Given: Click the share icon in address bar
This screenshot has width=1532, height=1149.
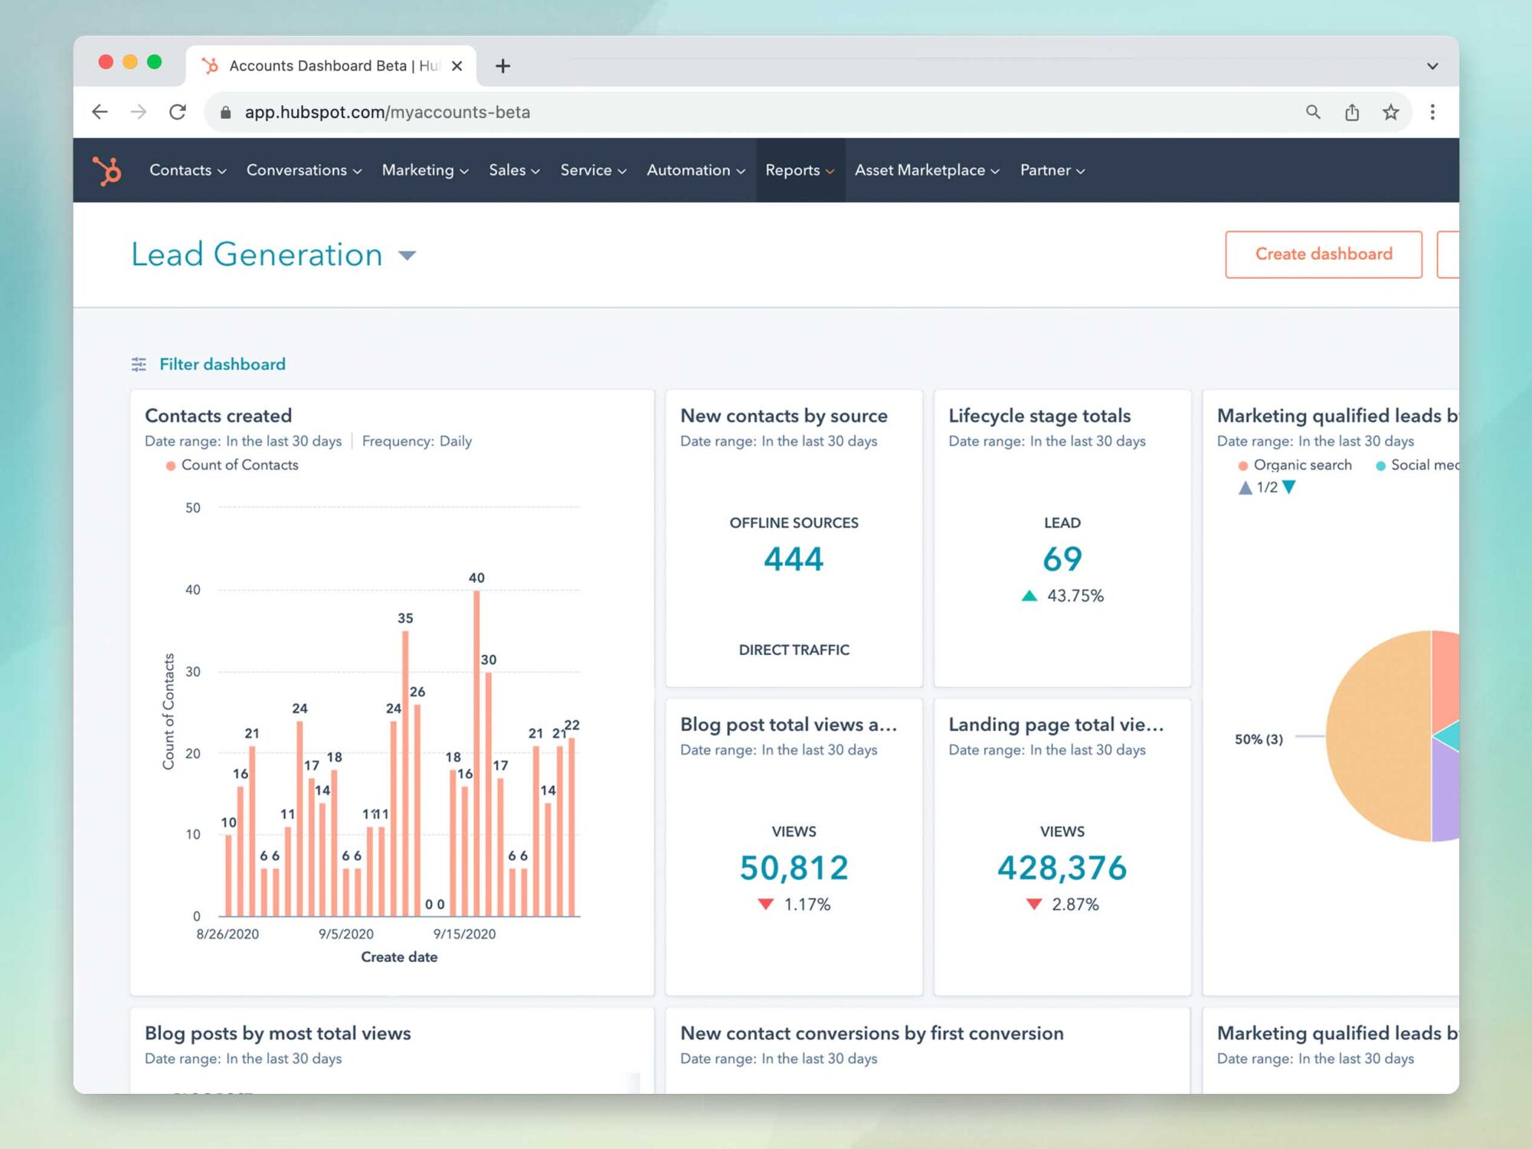Looking at the screenshot, I should pos(1352,112).
